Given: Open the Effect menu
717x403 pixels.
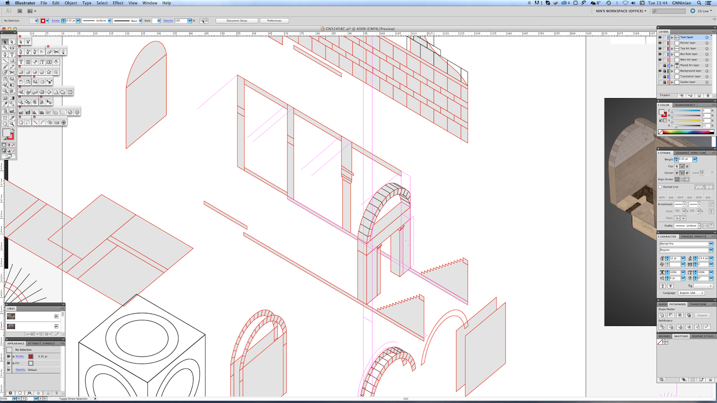Looking at the screenshot, I should point(118,3).
